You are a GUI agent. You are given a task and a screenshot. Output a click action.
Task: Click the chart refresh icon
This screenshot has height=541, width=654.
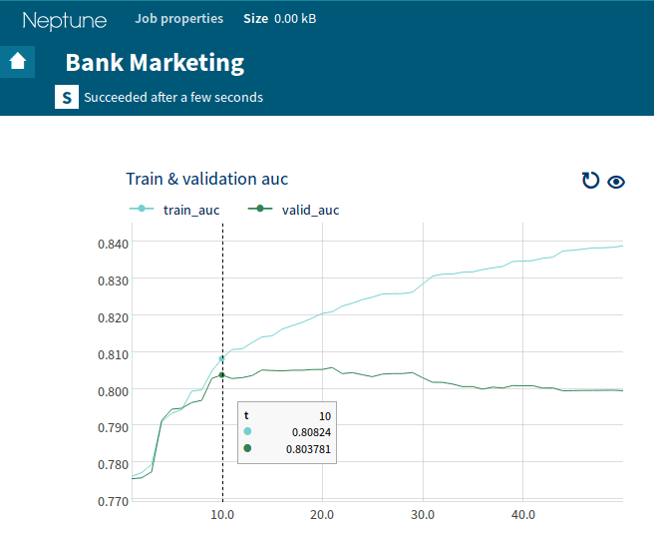tap(590, 180)
